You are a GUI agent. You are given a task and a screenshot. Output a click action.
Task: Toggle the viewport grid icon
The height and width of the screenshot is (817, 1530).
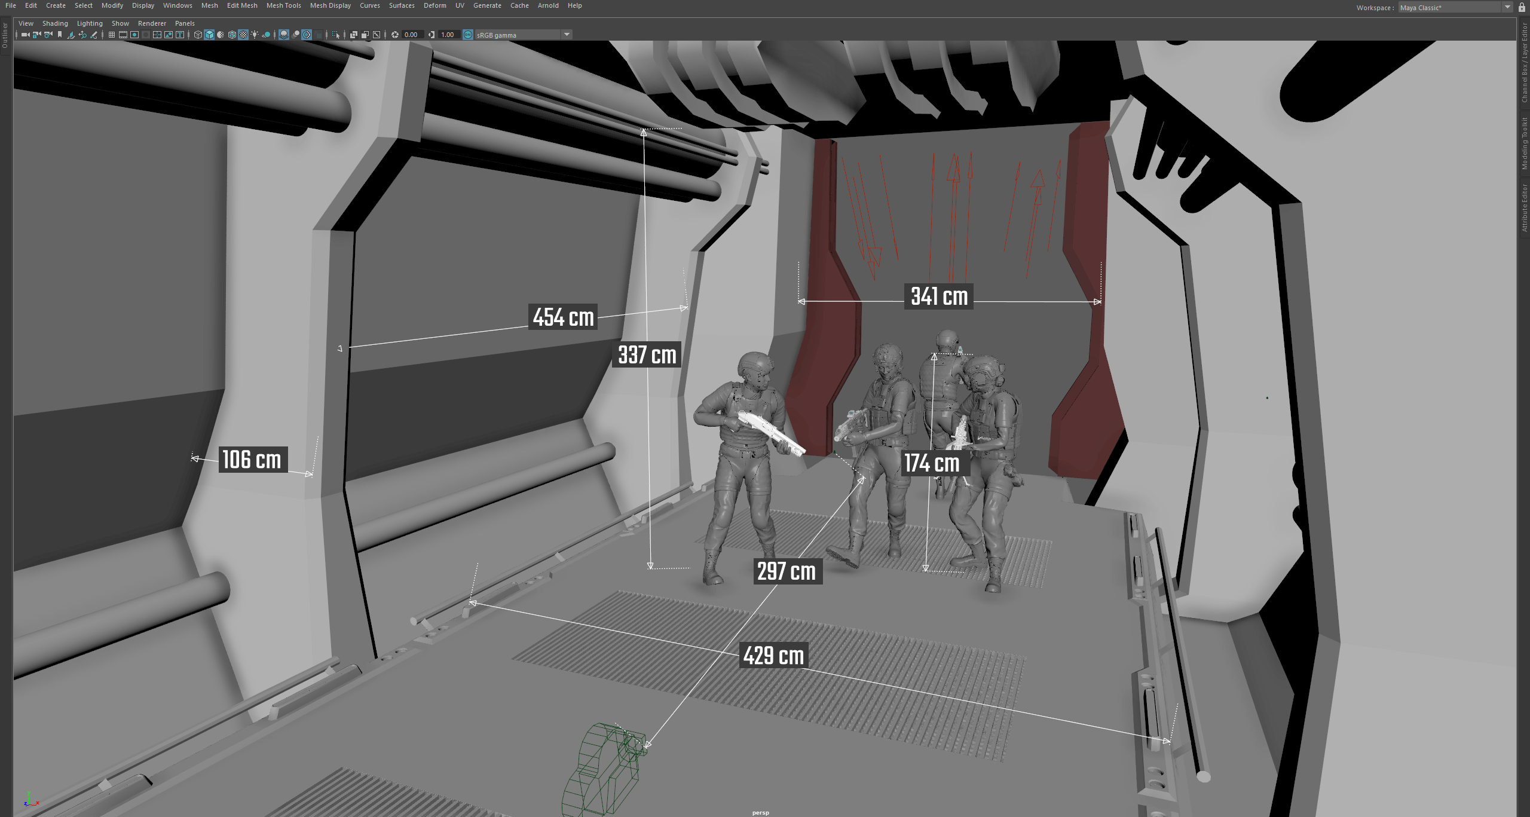[112, 35]
